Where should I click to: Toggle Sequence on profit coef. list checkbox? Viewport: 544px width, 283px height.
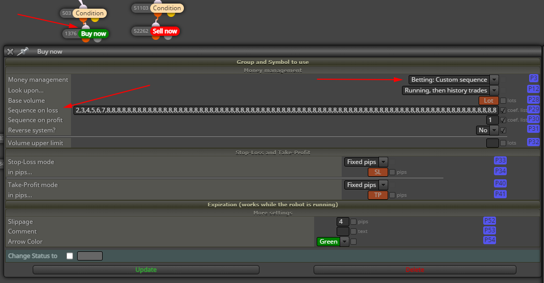click(x=503, y=120)
